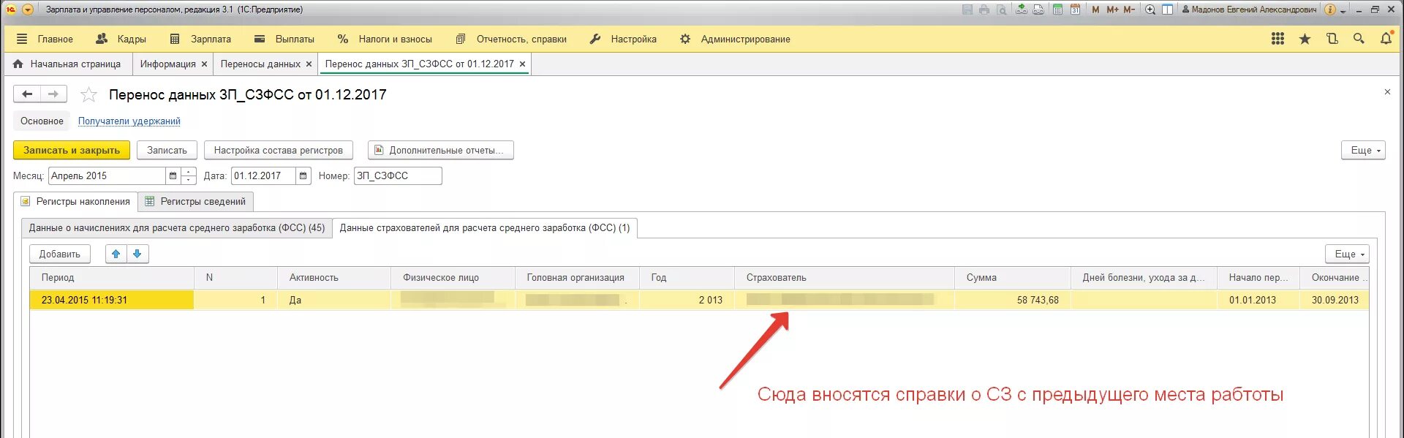The width and height of the screenshot is (1404, 438).
Task: Click the Месяц up/down stepper arrows
Action: [x=189, y=175]
